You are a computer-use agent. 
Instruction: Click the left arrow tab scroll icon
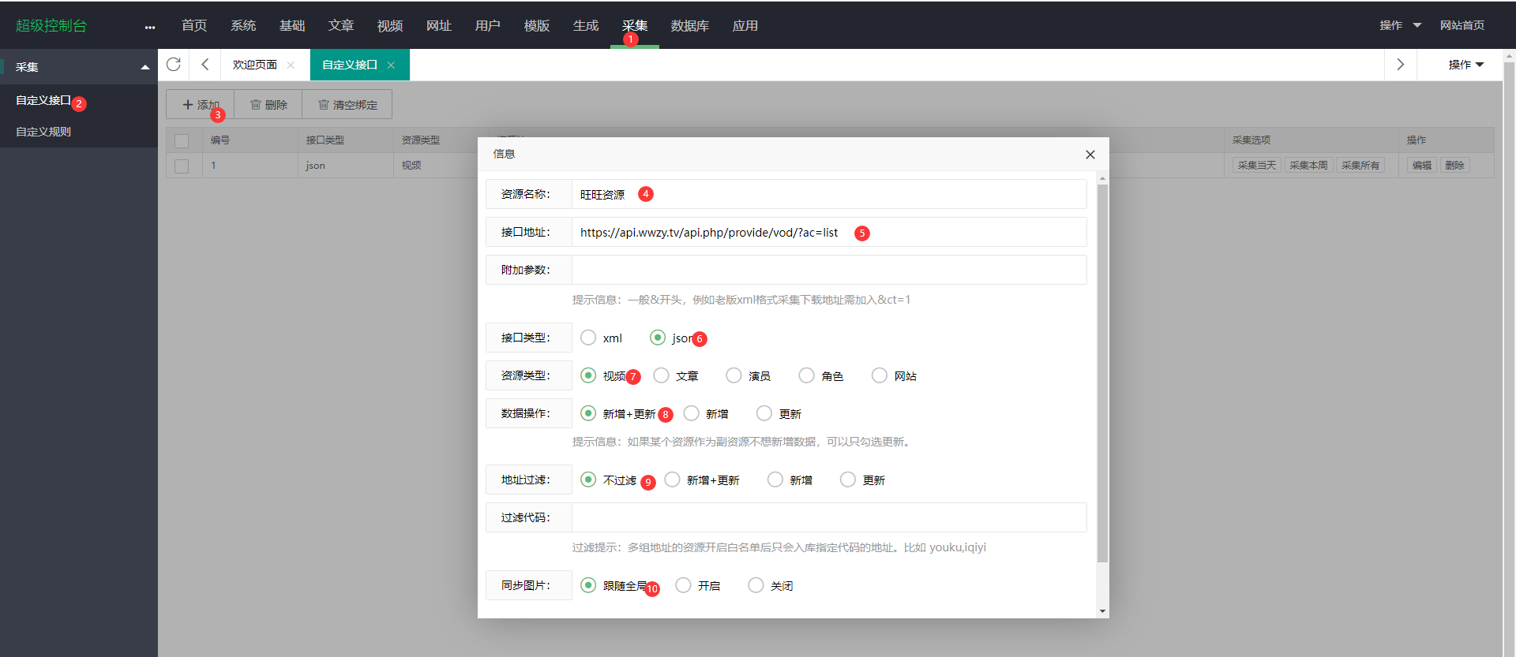tap(205, 65)
